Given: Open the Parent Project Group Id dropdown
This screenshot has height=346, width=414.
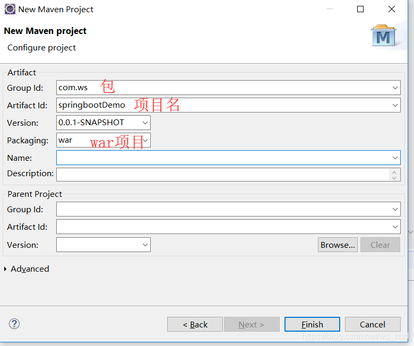Looking at the screenshot, I should 395,209.
